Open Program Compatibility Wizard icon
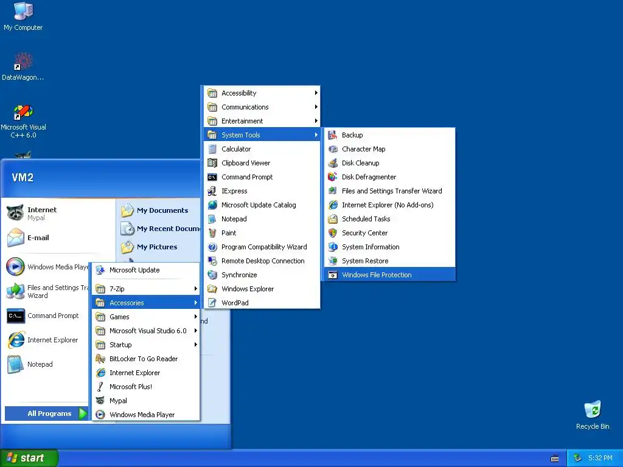Viewport: 623px width, 467px height. pyautogui.click(x=212, y=247)
